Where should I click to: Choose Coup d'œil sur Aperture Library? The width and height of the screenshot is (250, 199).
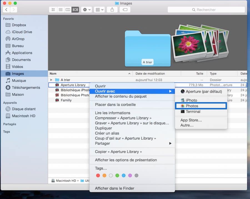click(x=132, y=138)
